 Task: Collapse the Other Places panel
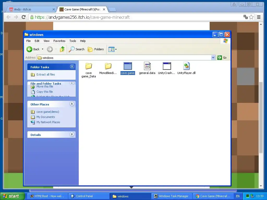[72, 104]
